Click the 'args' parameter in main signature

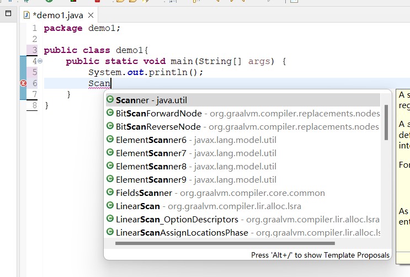coord(259,61)
